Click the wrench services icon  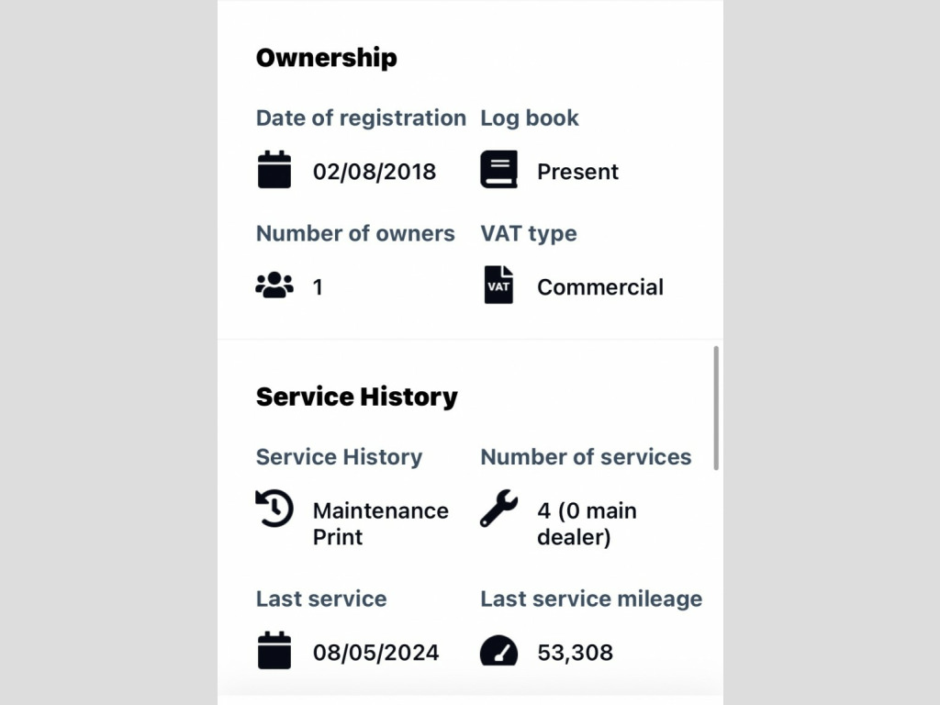(498, 509)
